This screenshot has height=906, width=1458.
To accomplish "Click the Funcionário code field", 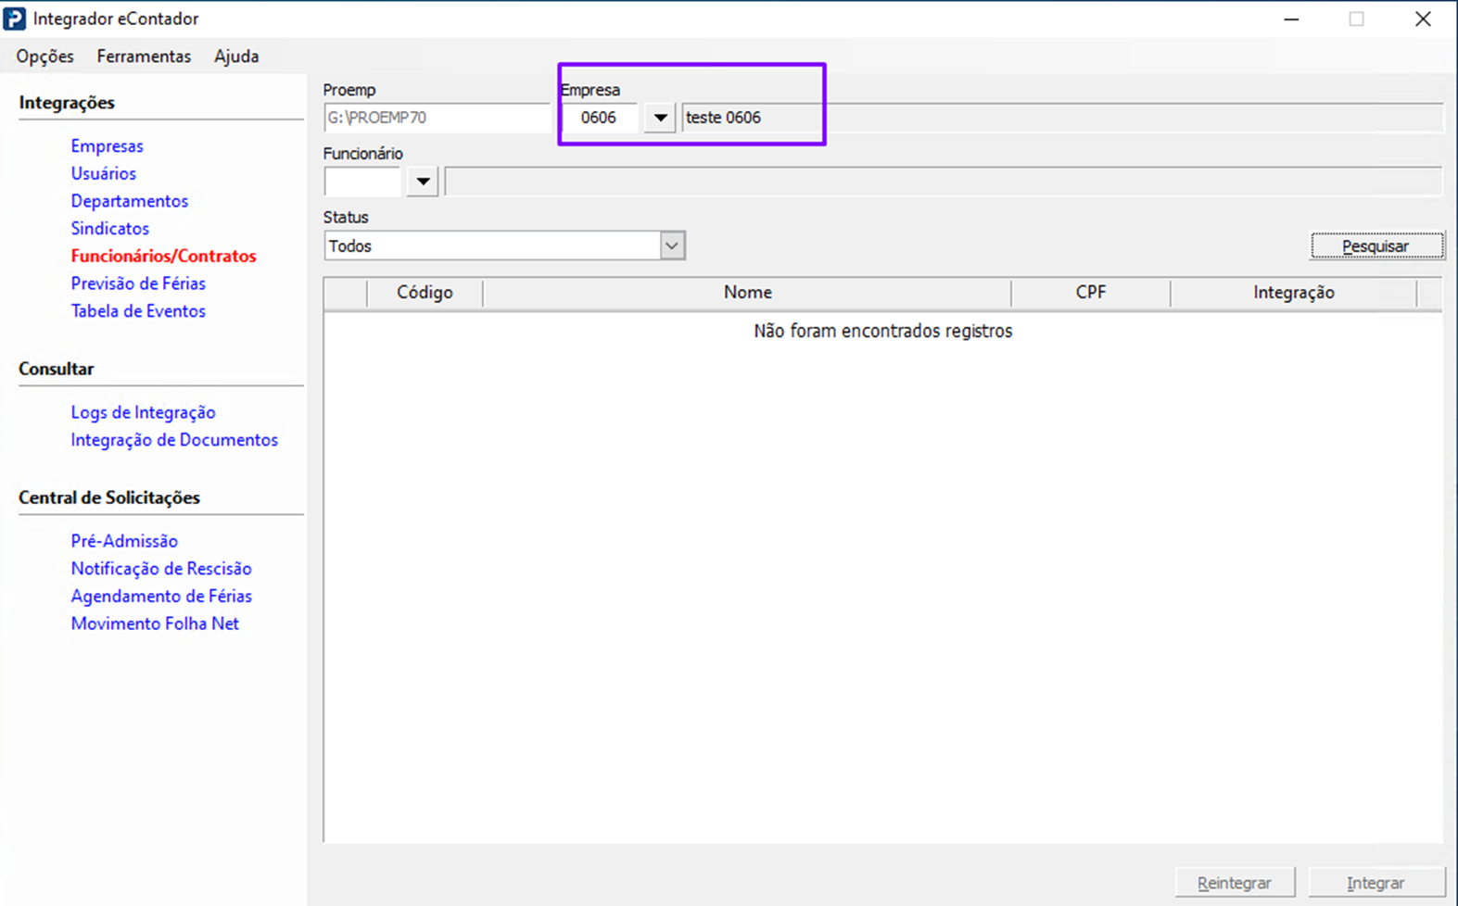I will (362, 182).
